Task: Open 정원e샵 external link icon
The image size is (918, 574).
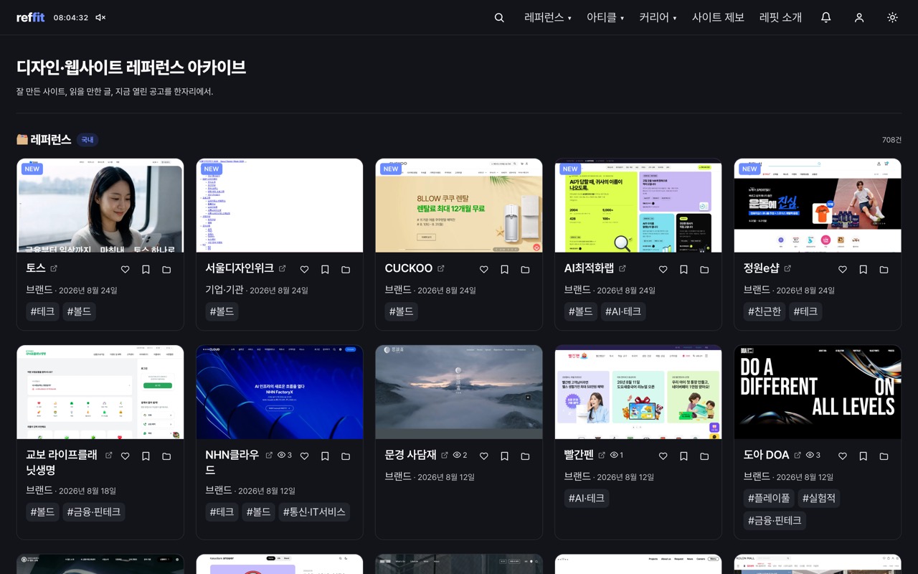Action: 787,268
